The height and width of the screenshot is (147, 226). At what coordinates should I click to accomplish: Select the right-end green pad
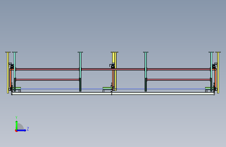click(209, 88)
